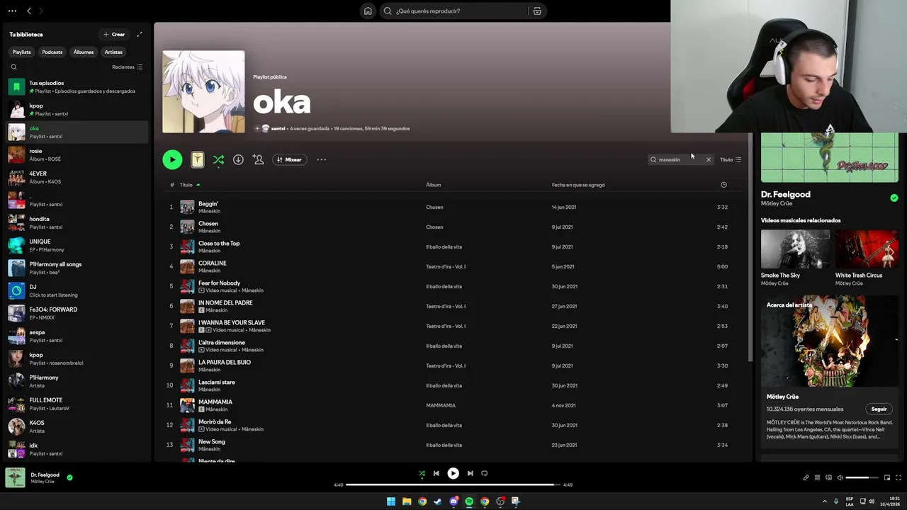Skip to the next track

[x=470, y=473]
